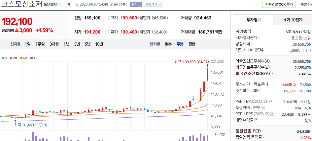Click the clock icon beside 2023.04.07 timestamp
This screenshot has height=141, width=312.
(77, 5)
